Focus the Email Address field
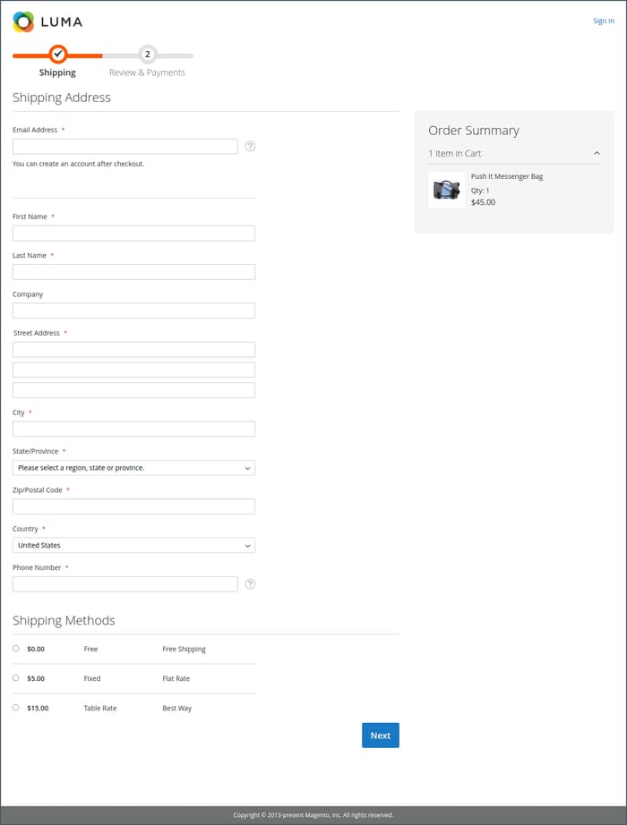The width and height of the screenshot is (627, 825). tap(125, 146)
